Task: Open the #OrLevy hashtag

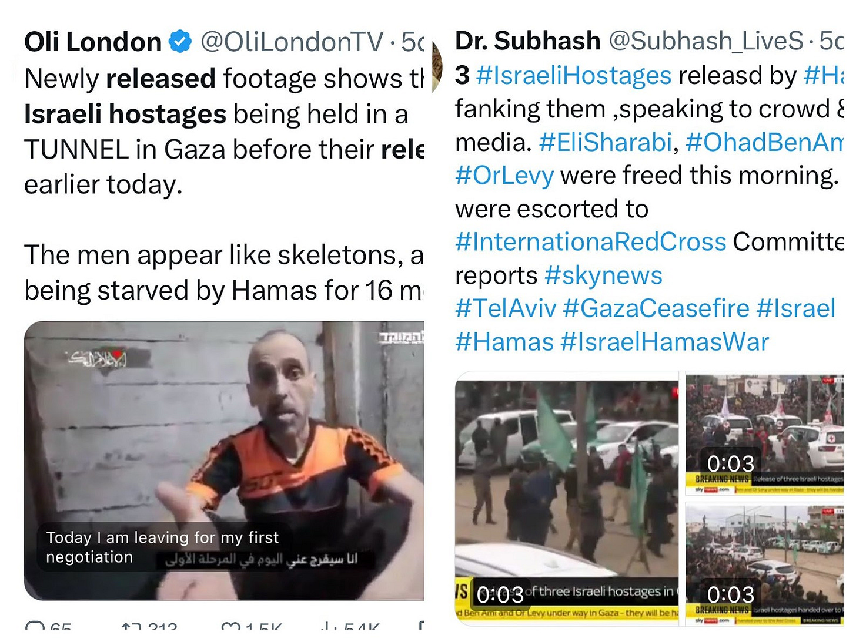Action: tap(504, 176)
